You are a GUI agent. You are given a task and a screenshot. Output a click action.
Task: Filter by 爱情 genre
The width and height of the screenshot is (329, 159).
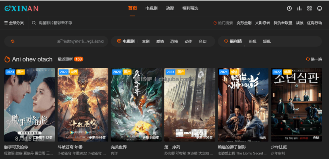point(160,41)
